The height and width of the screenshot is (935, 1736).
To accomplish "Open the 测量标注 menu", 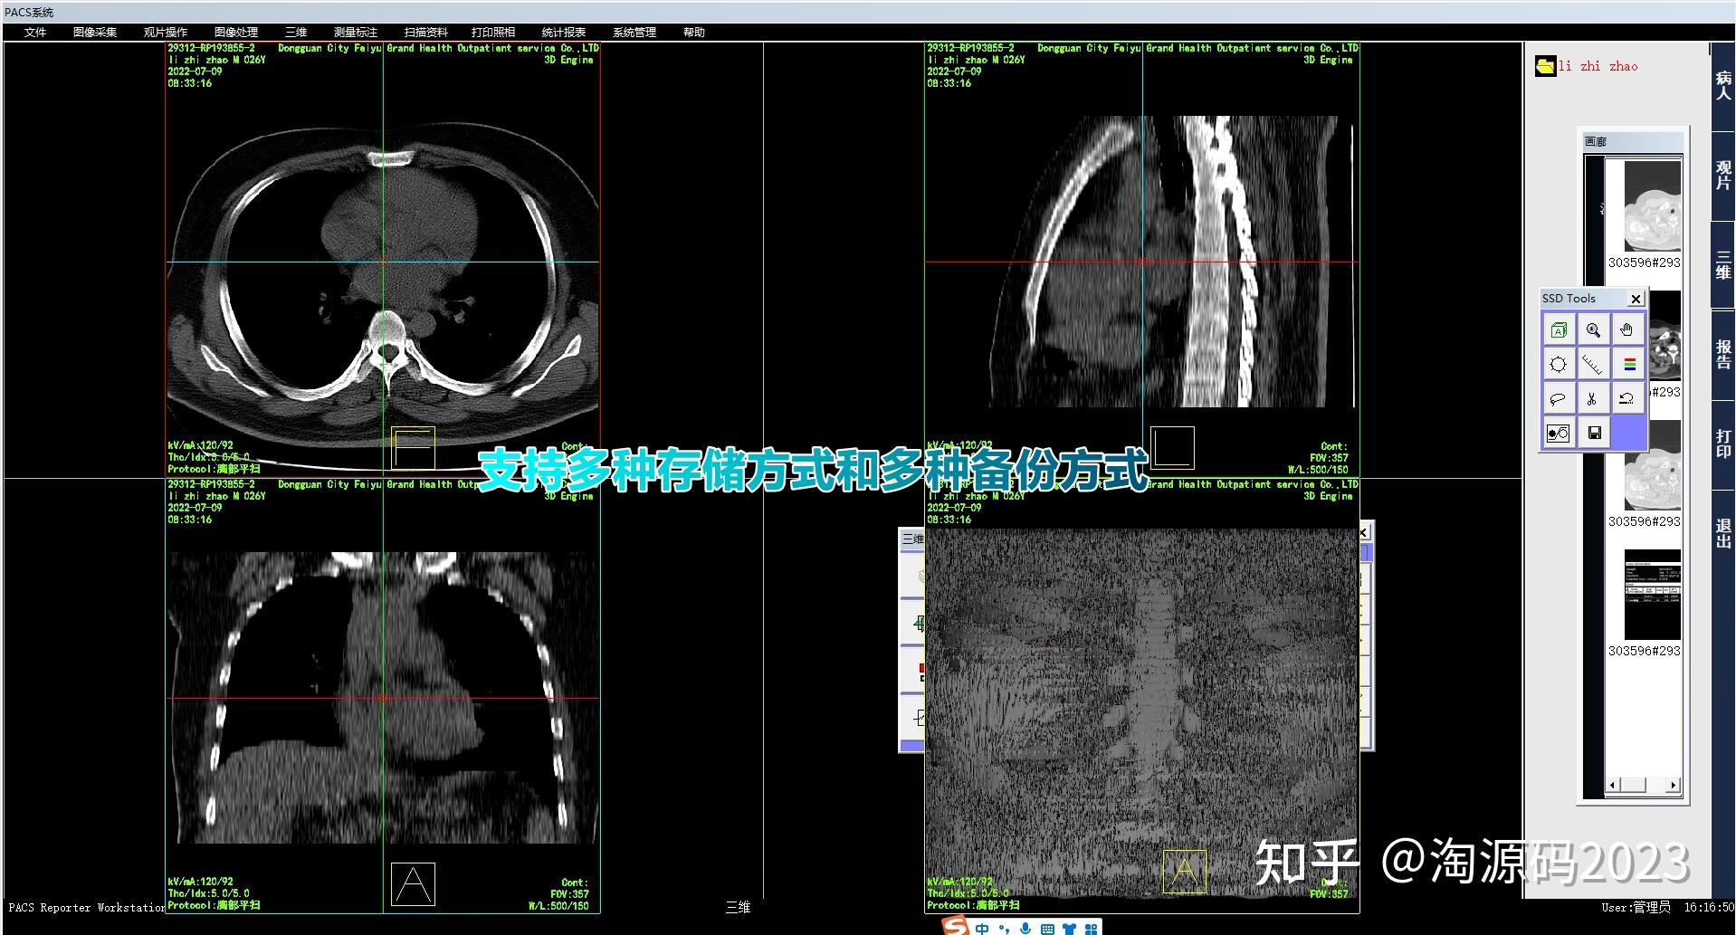I will 356,33.
